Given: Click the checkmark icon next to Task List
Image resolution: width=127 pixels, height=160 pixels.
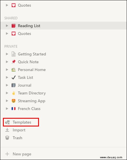Looking at the screenshot, I should 14,77.
